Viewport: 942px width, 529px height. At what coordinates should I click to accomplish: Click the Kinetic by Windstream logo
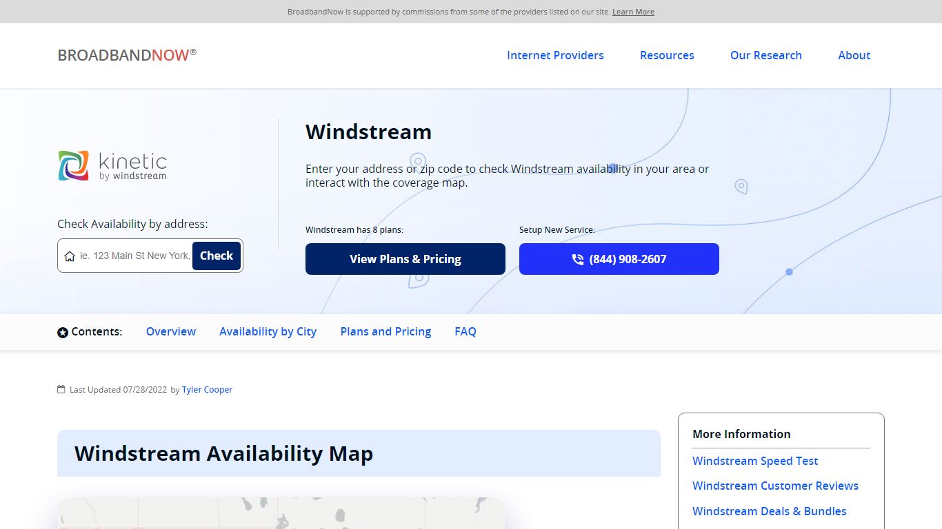(112, 166)
